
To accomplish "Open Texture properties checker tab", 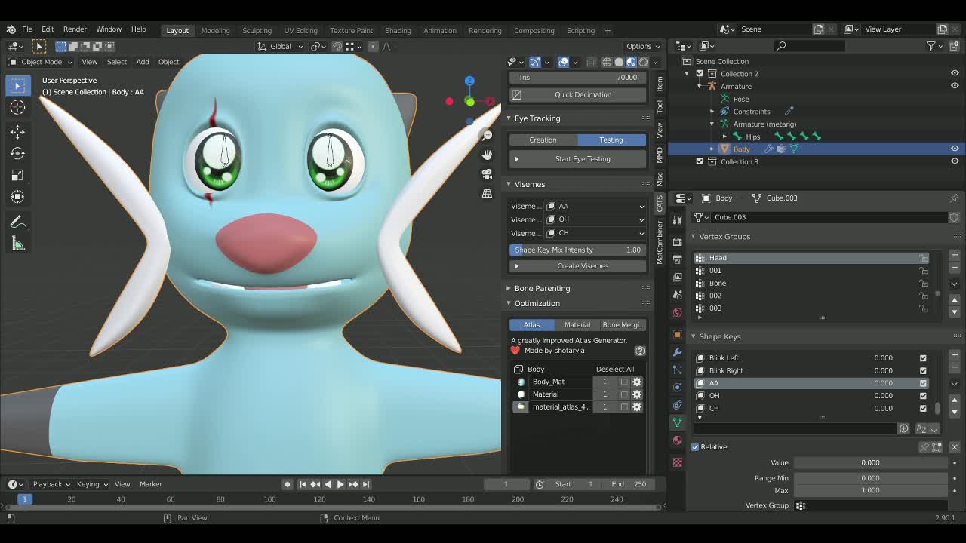I will (677, 462).
